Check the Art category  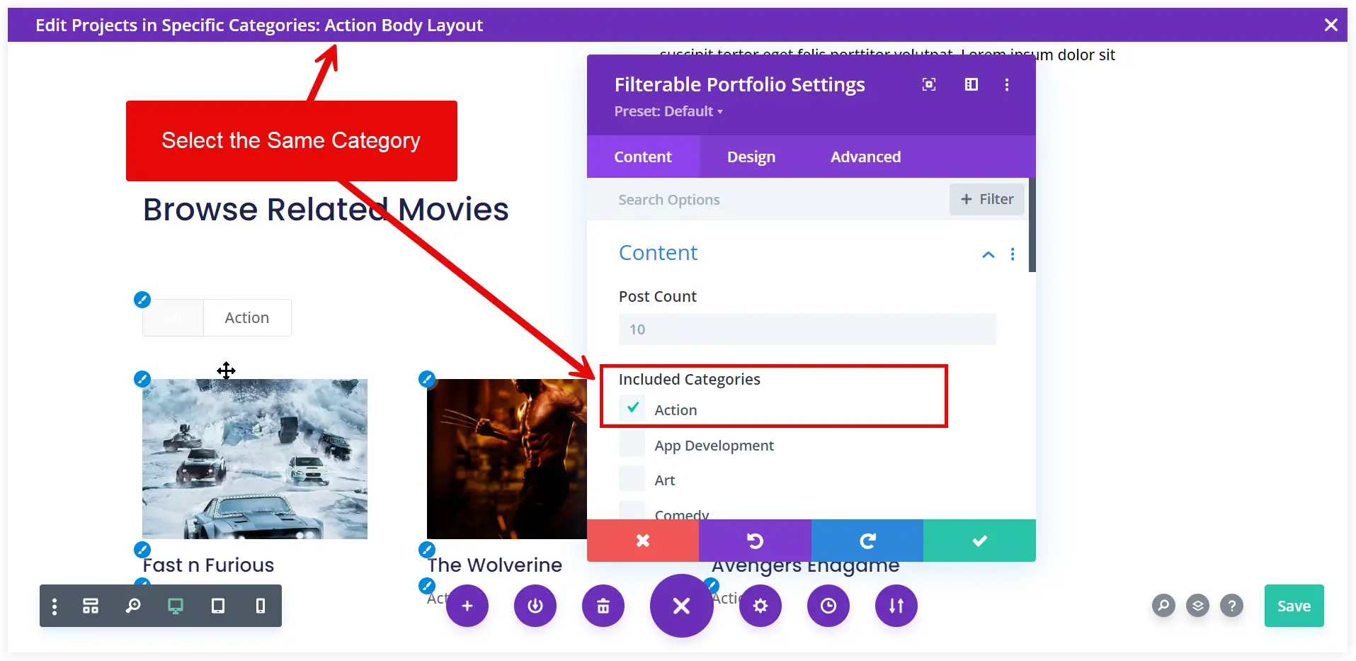[x=632, y=479]
